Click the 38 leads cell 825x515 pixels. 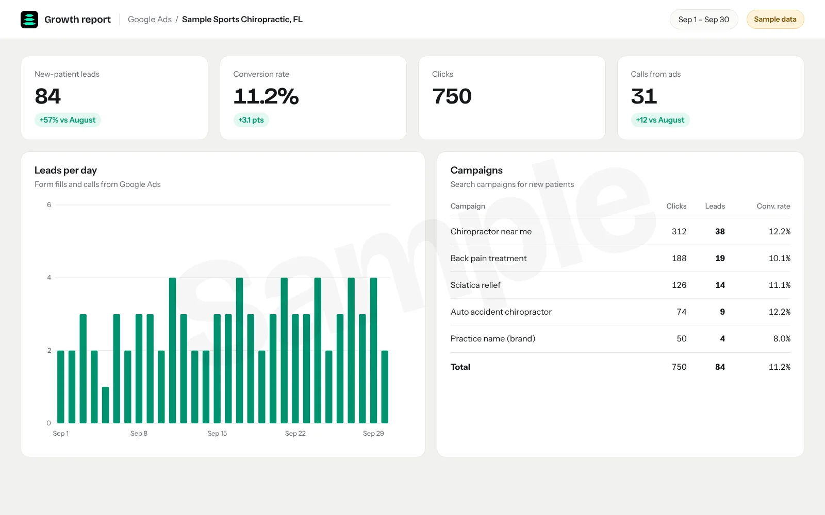(x=720, y=232)
